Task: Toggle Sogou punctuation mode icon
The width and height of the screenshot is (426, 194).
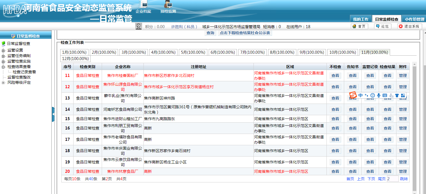Action: point(366,95)
